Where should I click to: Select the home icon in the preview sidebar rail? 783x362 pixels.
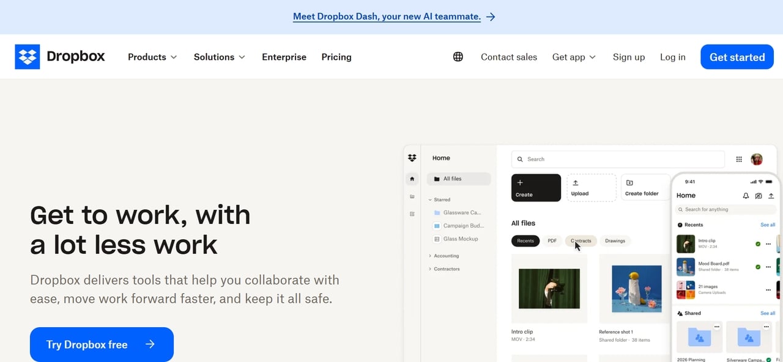point(412,179)
